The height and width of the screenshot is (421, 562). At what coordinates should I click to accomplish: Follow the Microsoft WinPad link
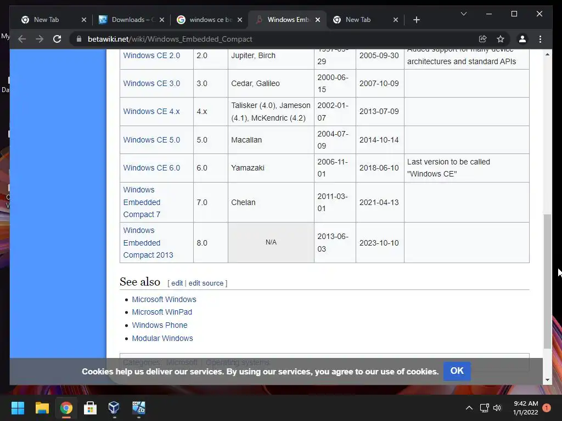coord(162,312)
